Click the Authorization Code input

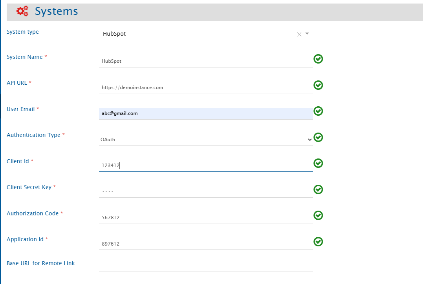click(x=205, y=218)
